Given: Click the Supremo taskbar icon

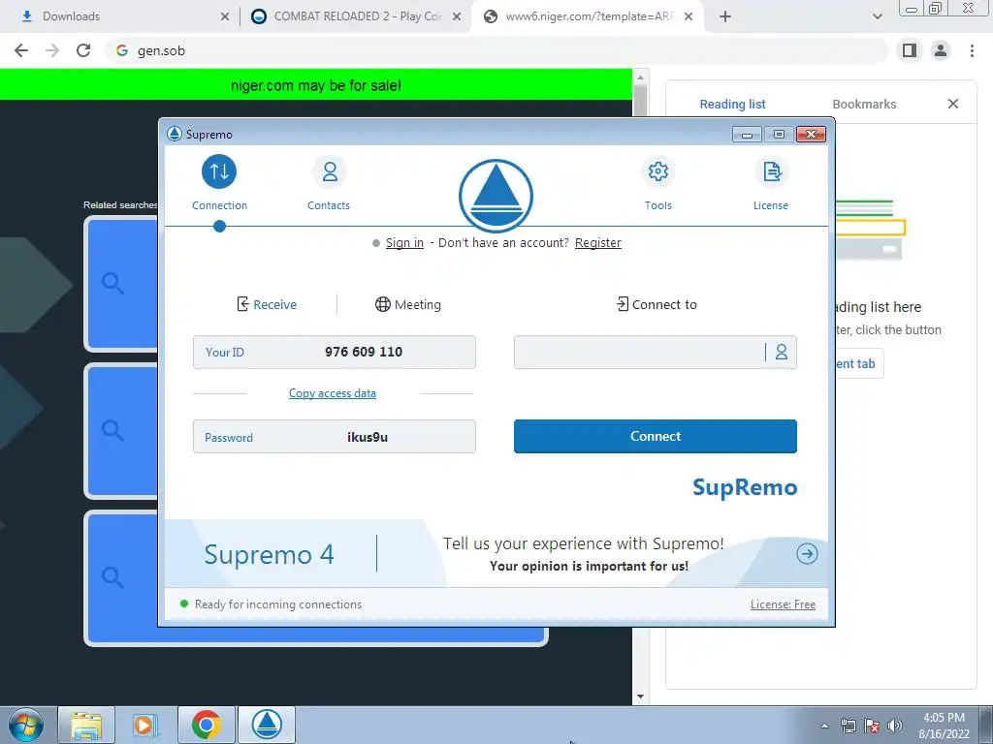Looking at the screenshot, I should [x=267, y=725].
